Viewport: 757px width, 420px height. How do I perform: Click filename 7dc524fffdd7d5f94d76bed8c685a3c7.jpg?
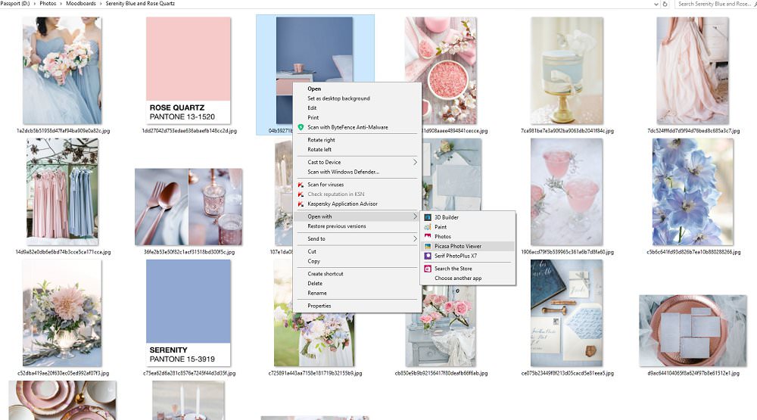coord(693,131)
